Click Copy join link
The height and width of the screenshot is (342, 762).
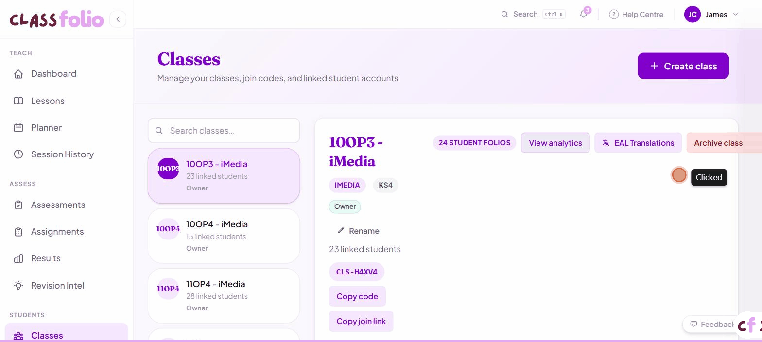point(361,321)
